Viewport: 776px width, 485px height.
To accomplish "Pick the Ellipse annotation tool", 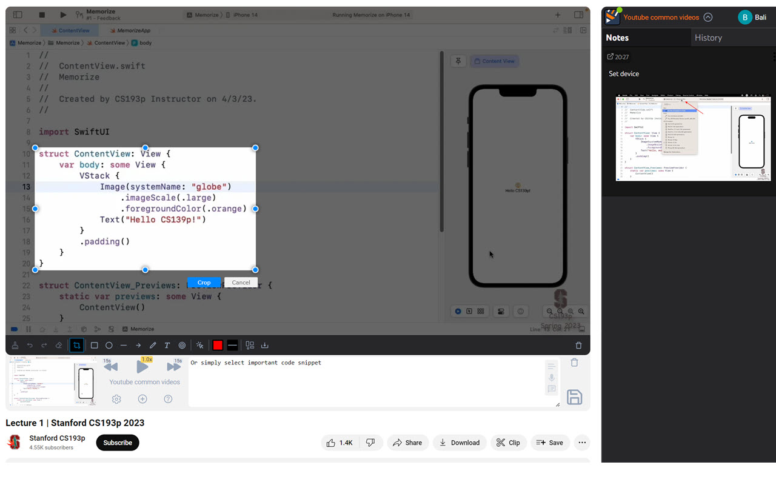I will (x=109, y=345).
